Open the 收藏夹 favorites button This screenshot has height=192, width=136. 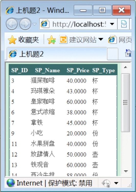tap(23, 40)
